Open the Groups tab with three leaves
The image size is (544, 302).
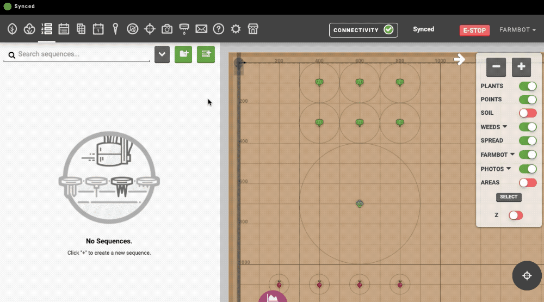point(29,29)
